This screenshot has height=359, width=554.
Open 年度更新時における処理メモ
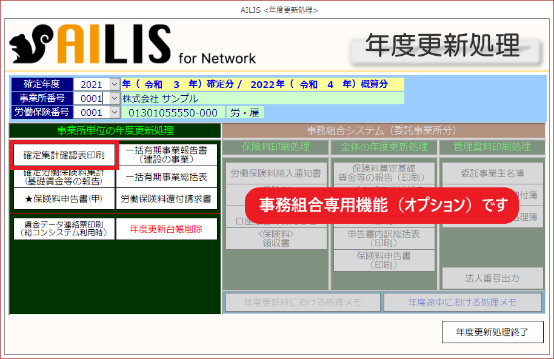point(302,302)
